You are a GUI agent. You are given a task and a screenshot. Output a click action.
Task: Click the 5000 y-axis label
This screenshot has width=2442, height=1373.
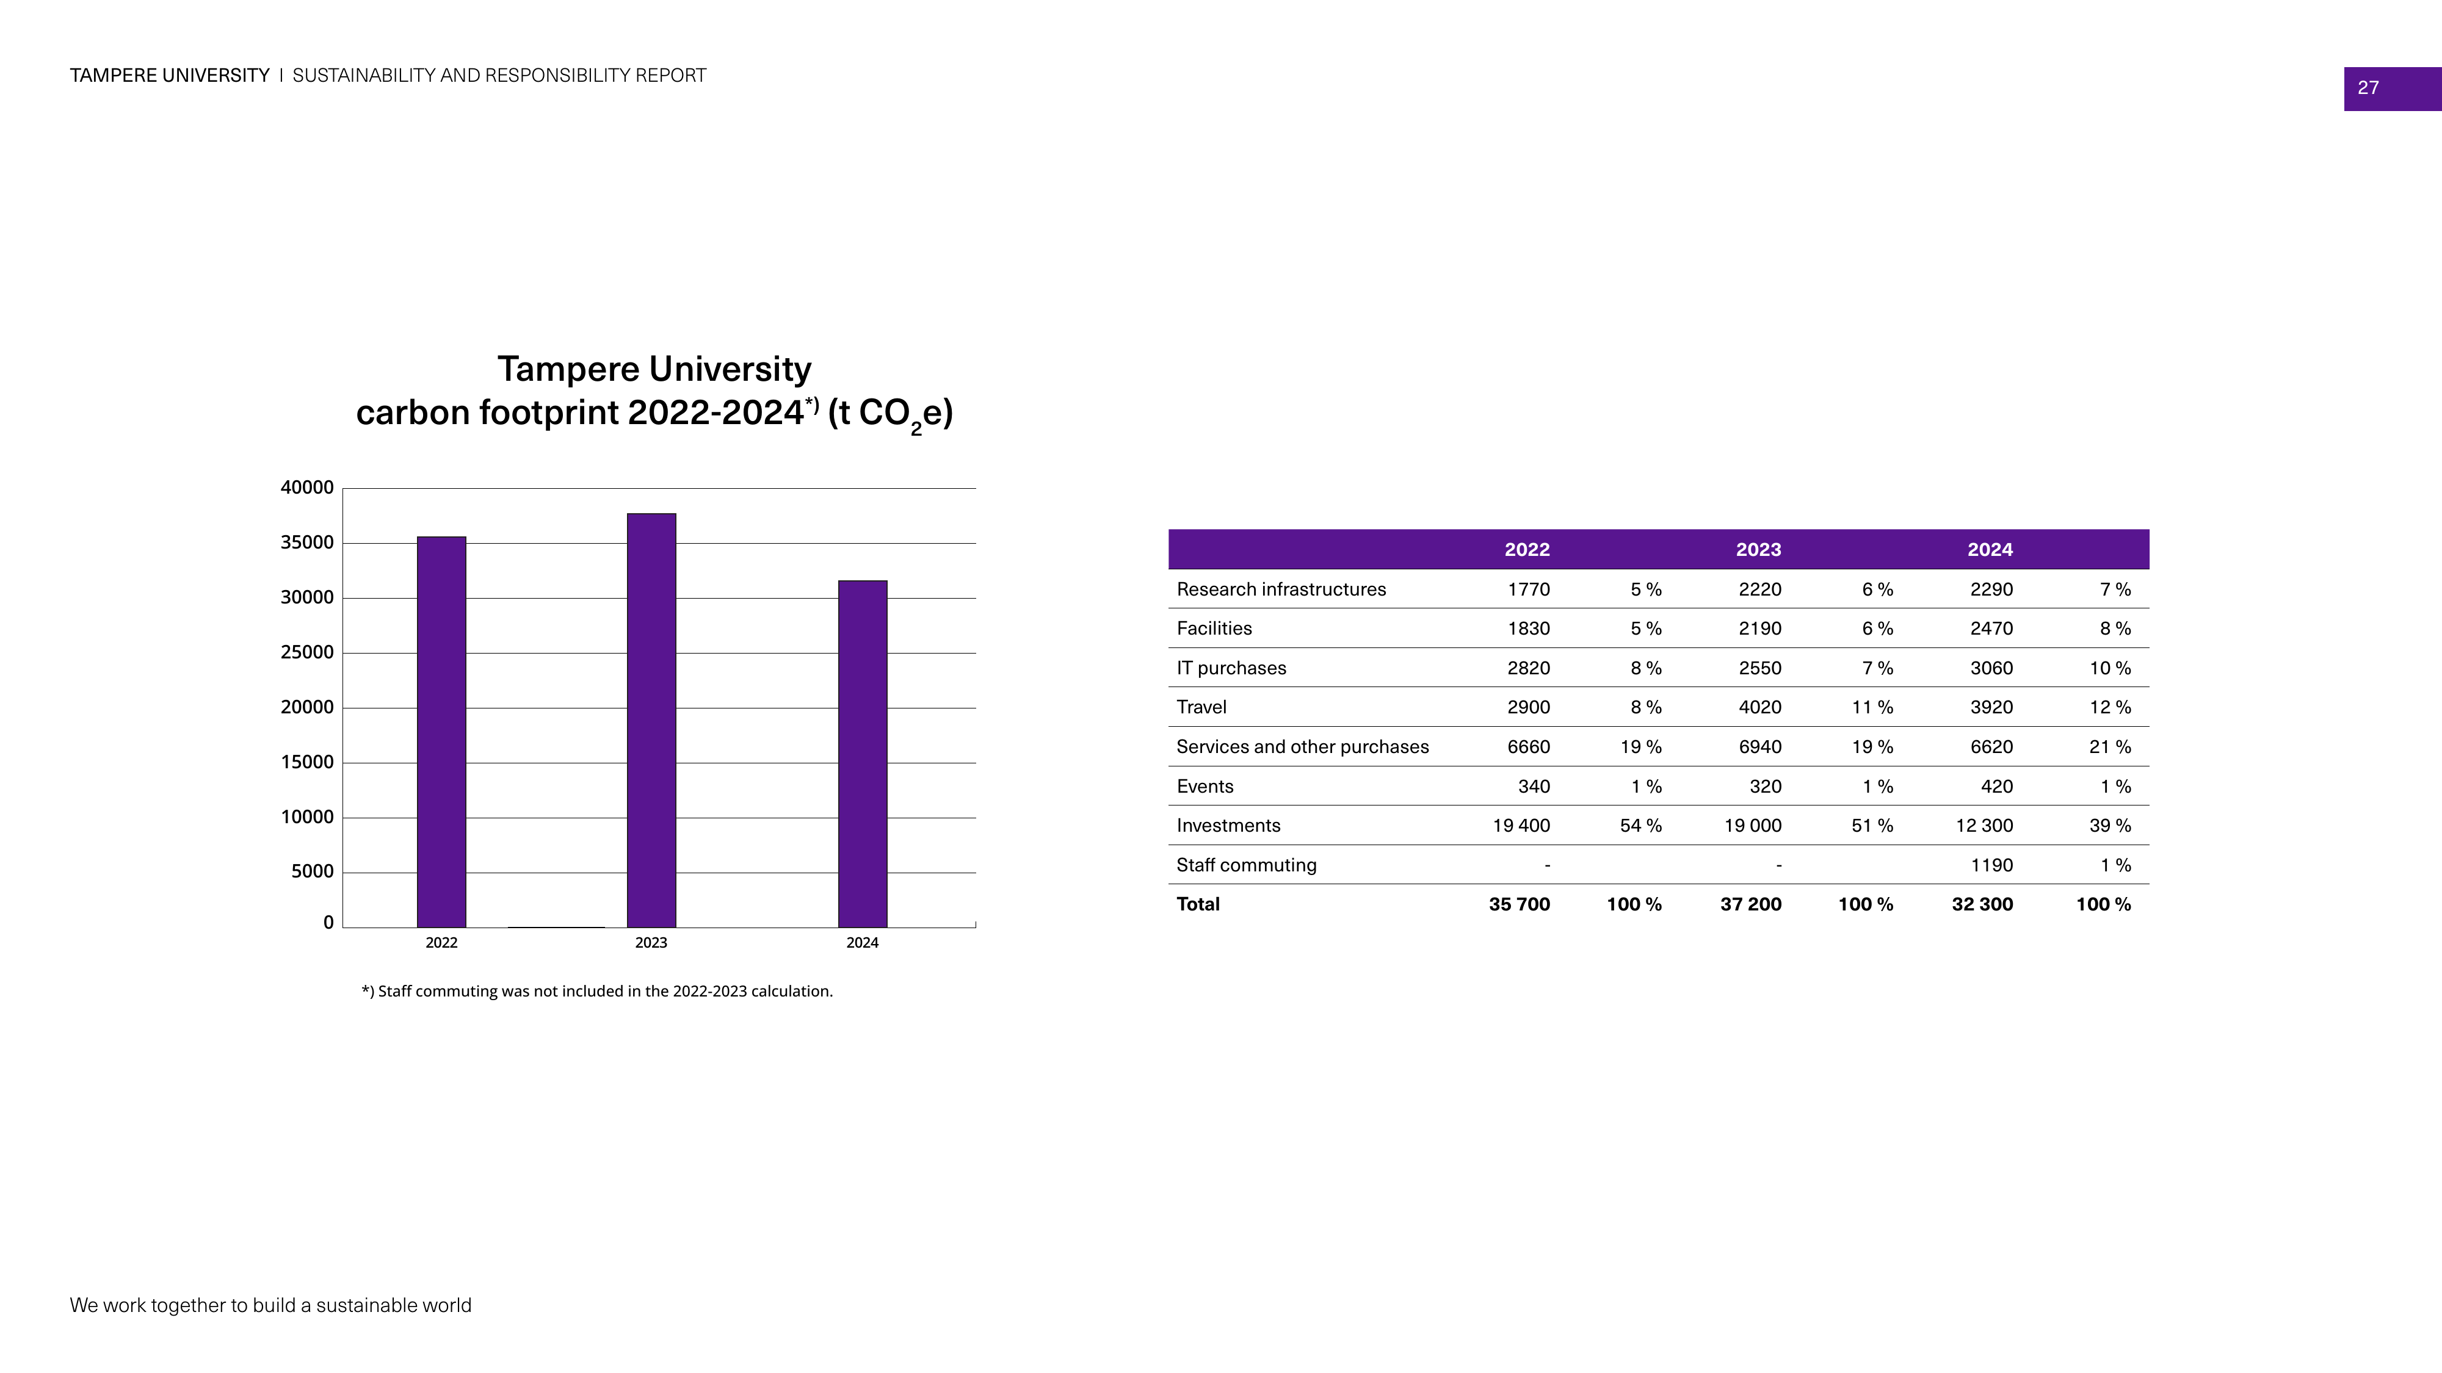pyautogui.click(x=312, y=871)
